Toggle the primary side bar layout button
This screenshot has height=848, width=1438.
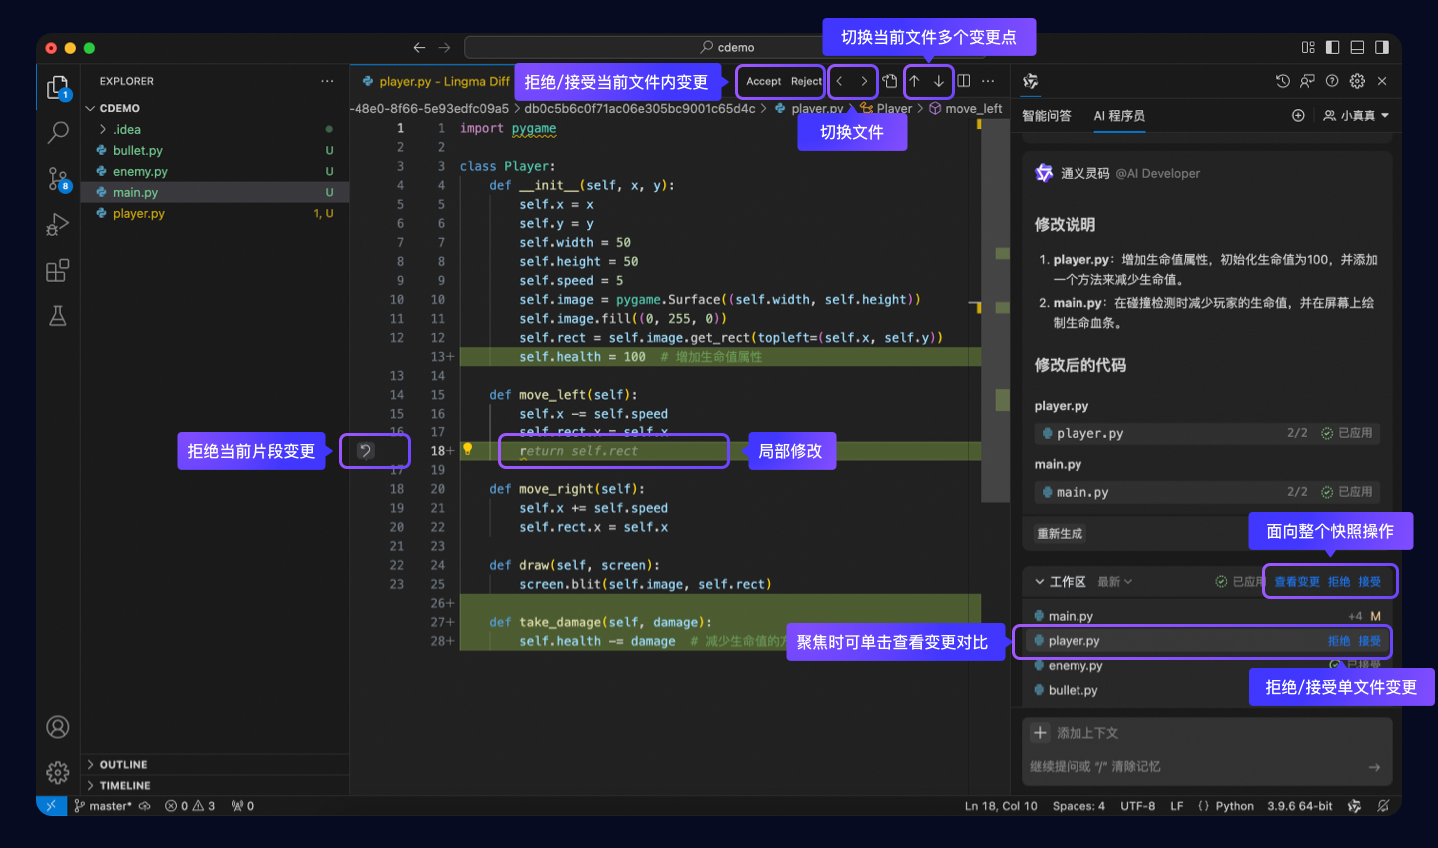point(1332,47)
